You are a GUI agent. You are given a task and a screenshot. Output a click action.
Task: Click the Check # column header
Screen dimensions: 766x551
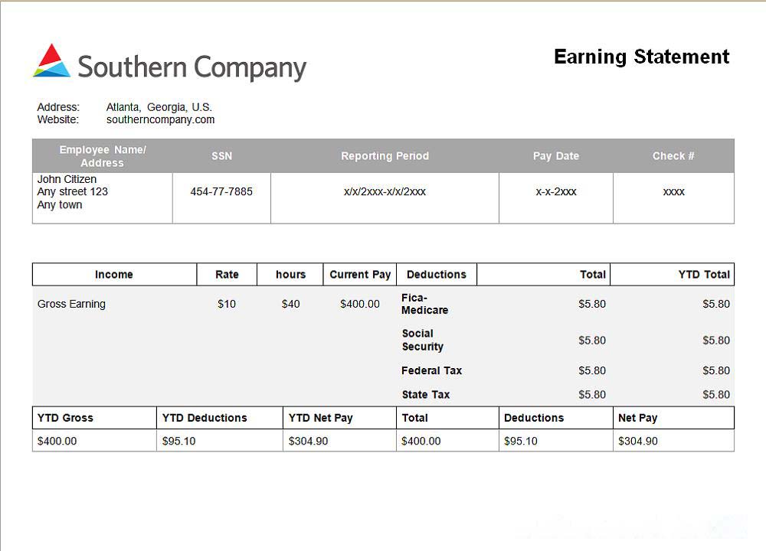(673, 156)
